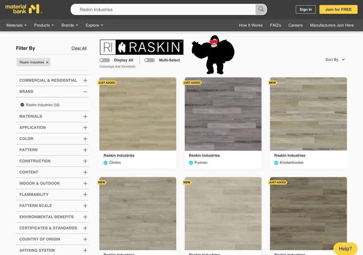The image size is (363, 255).
Task: Expand the Color filter section
Action: click(85, 138)
